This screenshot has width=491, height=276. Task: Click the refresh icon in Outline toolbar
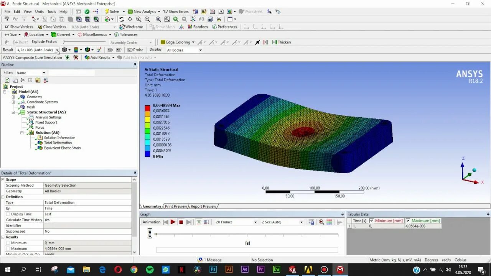coord(7,80)
